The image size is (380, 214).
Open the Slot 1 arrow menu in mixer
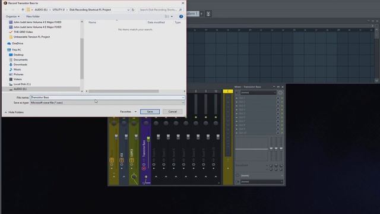tap(237, 98)
